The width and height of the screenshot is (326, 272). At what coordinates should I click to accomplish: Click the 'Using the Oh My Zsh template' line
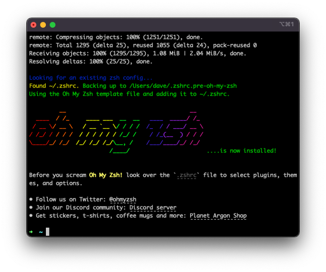[x=129, y=94]
